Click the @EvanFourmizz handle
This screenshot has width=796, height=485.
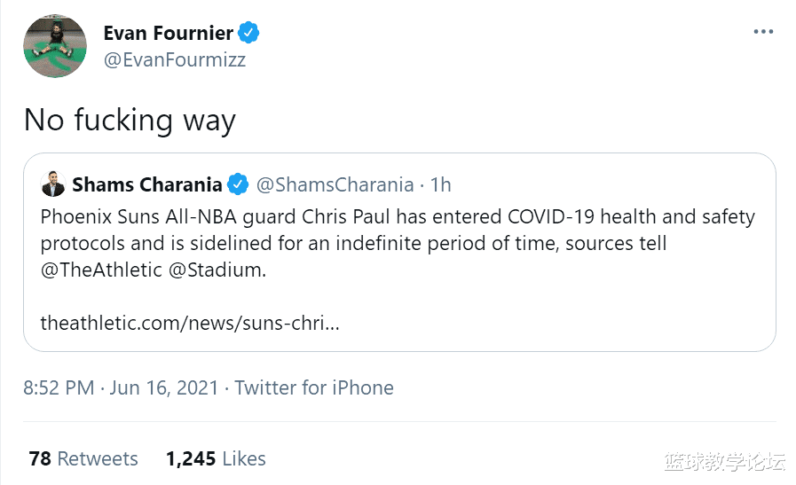pyautogui.click(x=174, y=60)
